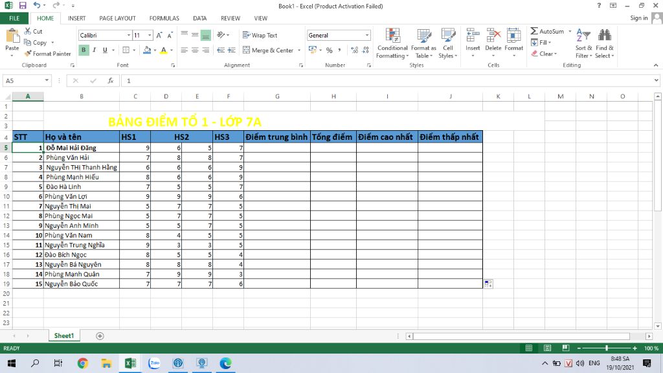Toggle Align Left for text
The image size is (663, 373).
185,50
